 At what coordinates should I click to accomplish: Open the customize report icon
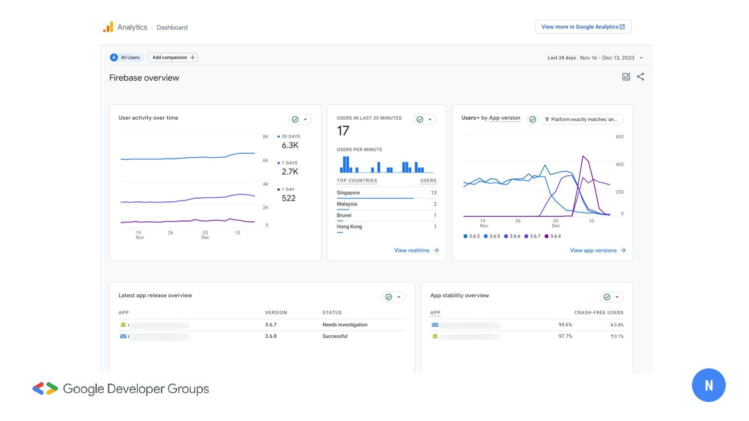(626, 77)
